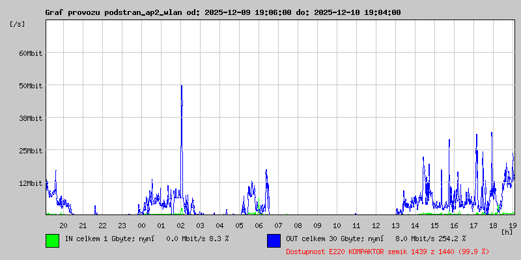The width and height of the screenshot is (521, 260).
Task: Click the '50Mbit' y-axis label
Action: coord(31,86)
